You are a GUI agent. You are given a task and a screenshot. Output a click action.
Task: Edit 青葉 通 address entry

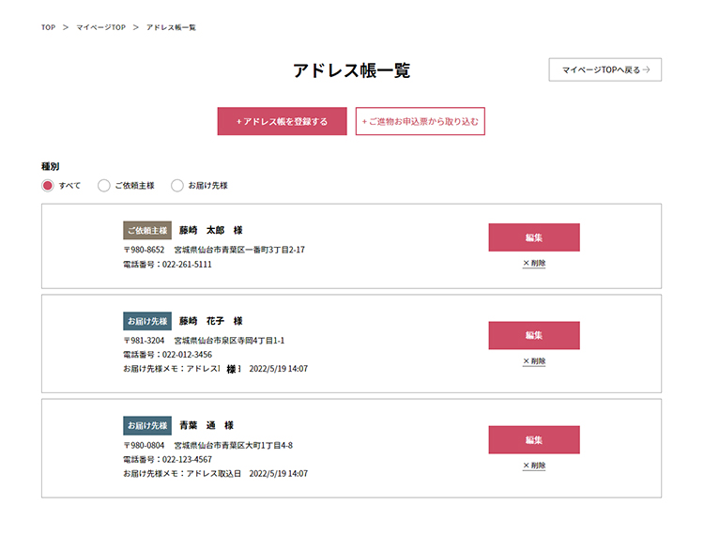533,439
